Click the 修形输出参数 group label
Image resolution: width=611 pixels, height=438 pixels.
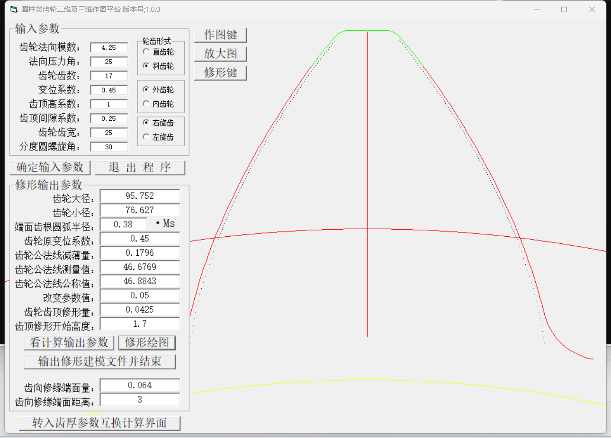tap(49, 185)
